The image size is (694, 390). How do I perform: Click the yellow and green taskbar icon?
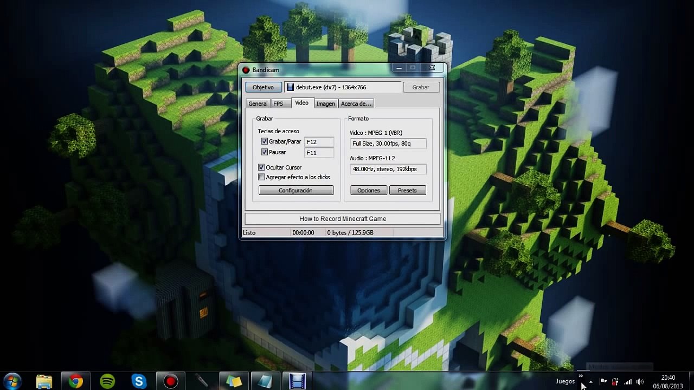[x=234, y=381]
